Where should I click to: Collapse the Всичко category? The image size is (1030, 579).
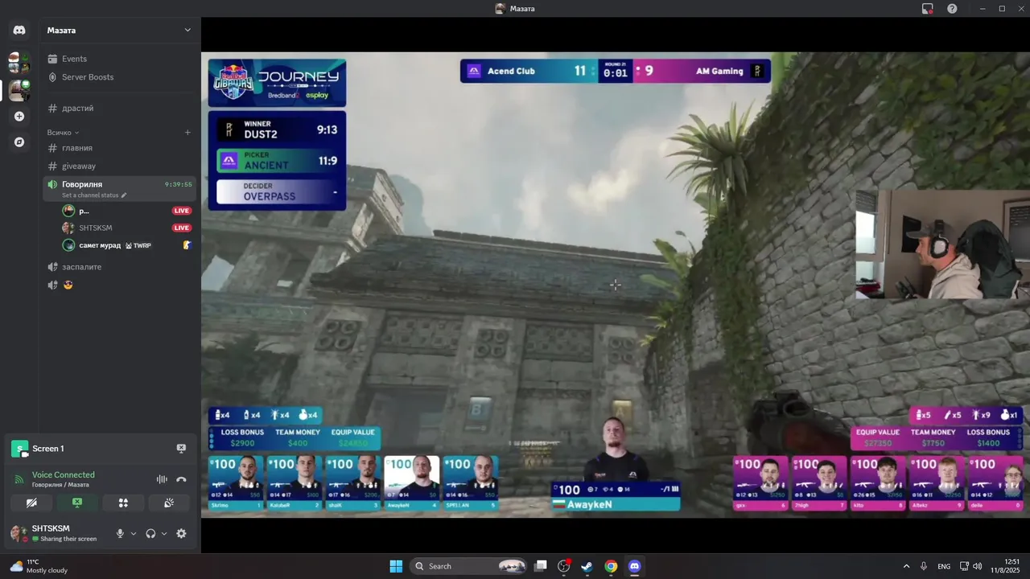pos(63,133)
